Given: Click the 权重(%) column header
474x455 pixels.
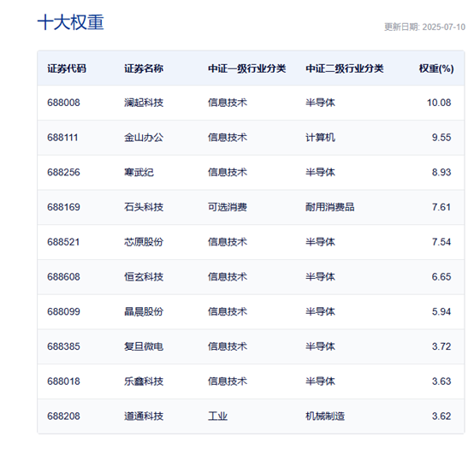Looking at the screenshot, I should (436, 68).
